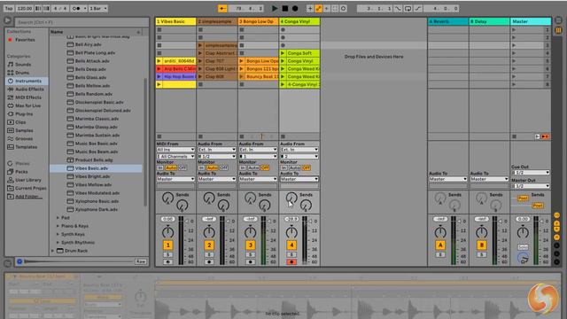Click the track 1 pan knob
This screenshot has height=319, width=567.
tap(167, 232)
